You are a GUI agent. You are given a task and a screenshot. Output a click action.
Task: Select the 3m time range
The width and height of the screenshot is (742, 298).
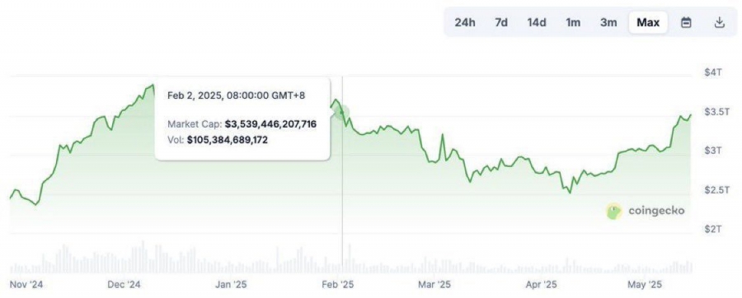point(608,22)
